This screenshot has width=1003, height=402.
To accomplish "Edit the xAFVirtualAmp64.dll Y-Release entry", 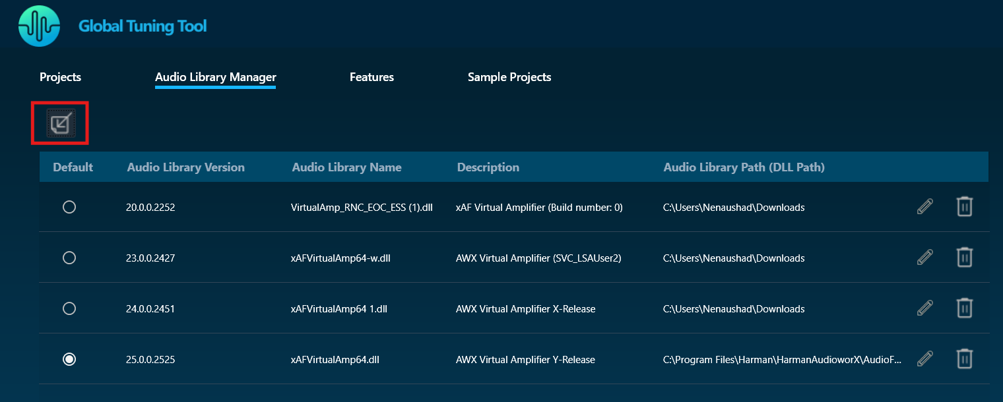I will coord(925,359).
